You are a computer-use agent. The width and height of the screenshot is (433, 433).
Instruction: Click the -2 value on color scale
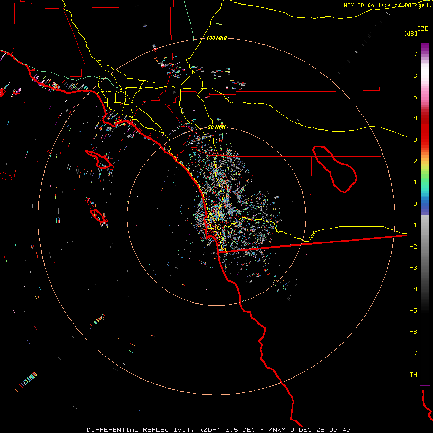(413, 247)
